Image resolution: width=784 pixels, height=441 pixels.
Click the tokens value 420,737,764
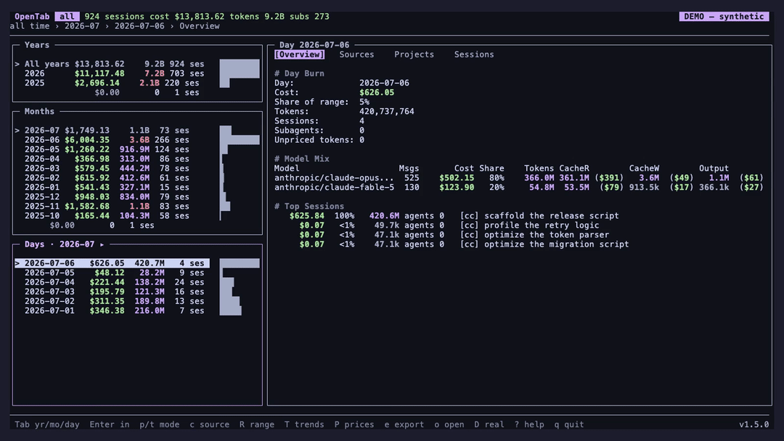386,112
